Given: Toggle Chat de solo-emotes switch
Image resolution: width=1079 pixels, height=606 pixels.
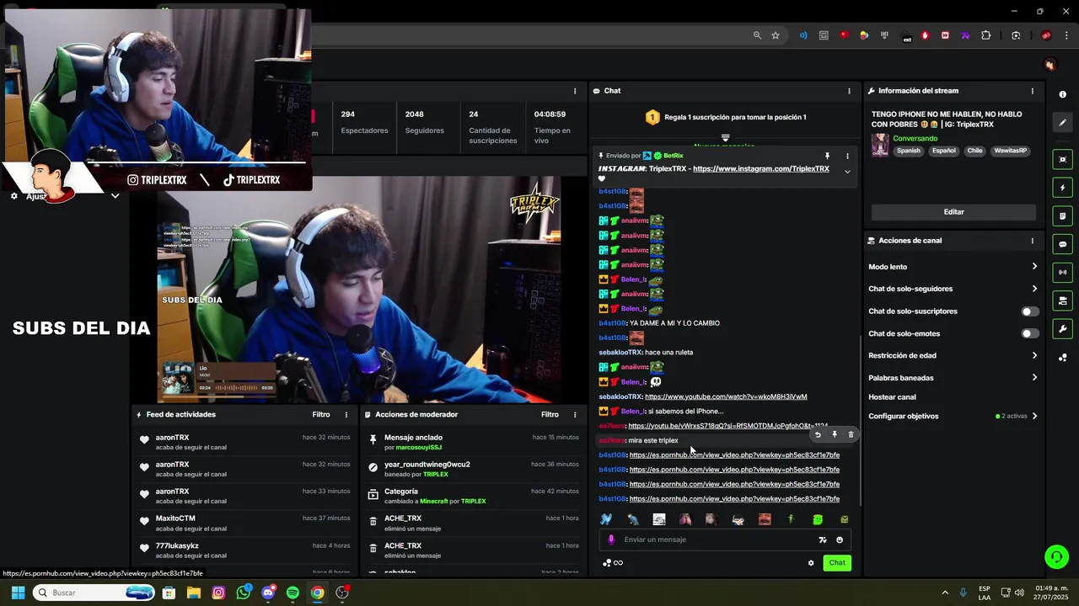Looking at the screenshot, I should pos(1029,333).
